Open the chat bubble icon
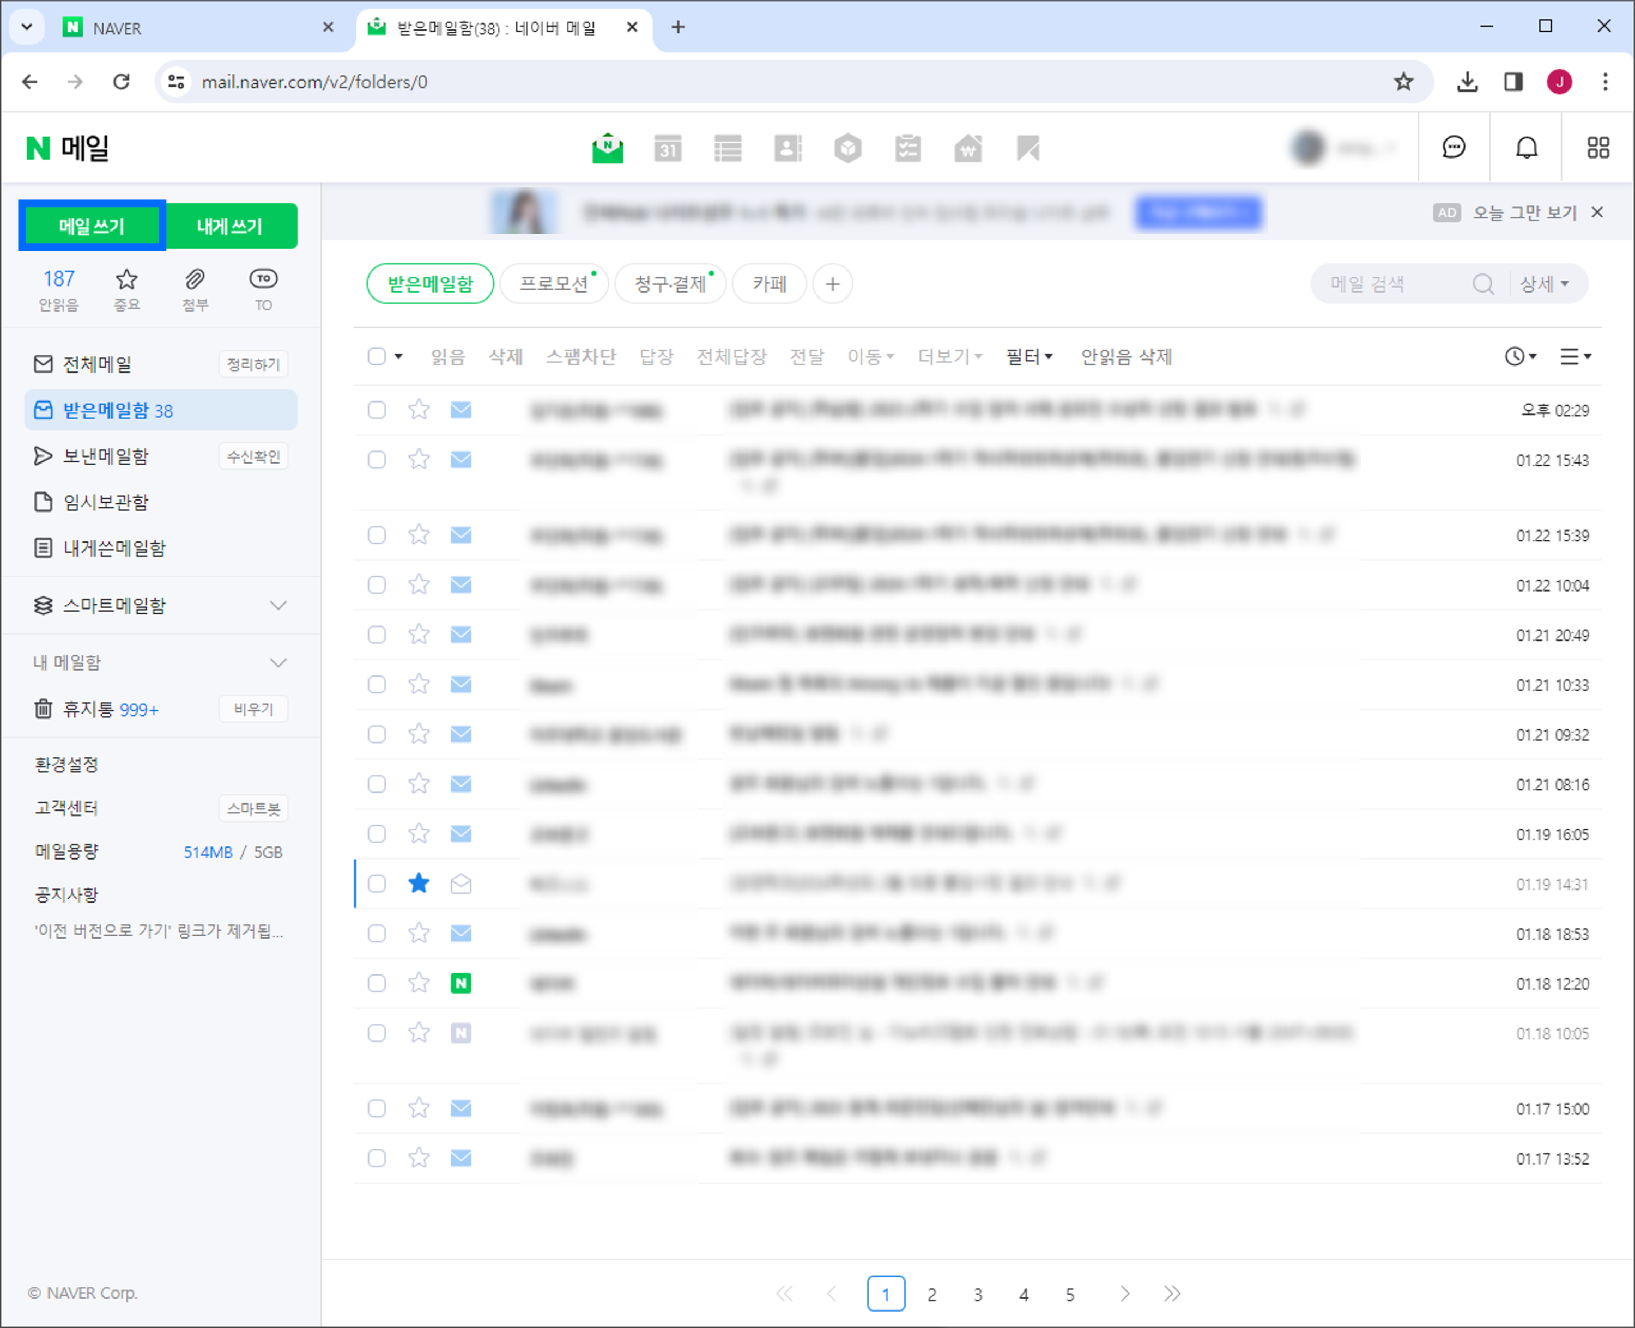 [1453, 148]
